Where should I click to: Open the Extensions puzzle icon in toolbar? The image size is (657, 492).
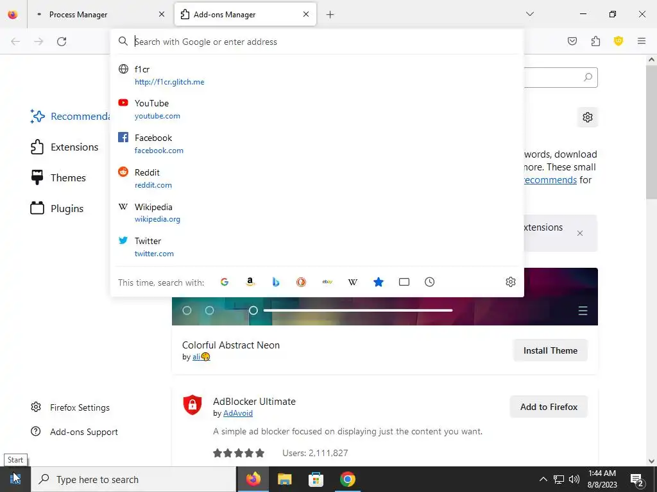[x=595, y=41]
